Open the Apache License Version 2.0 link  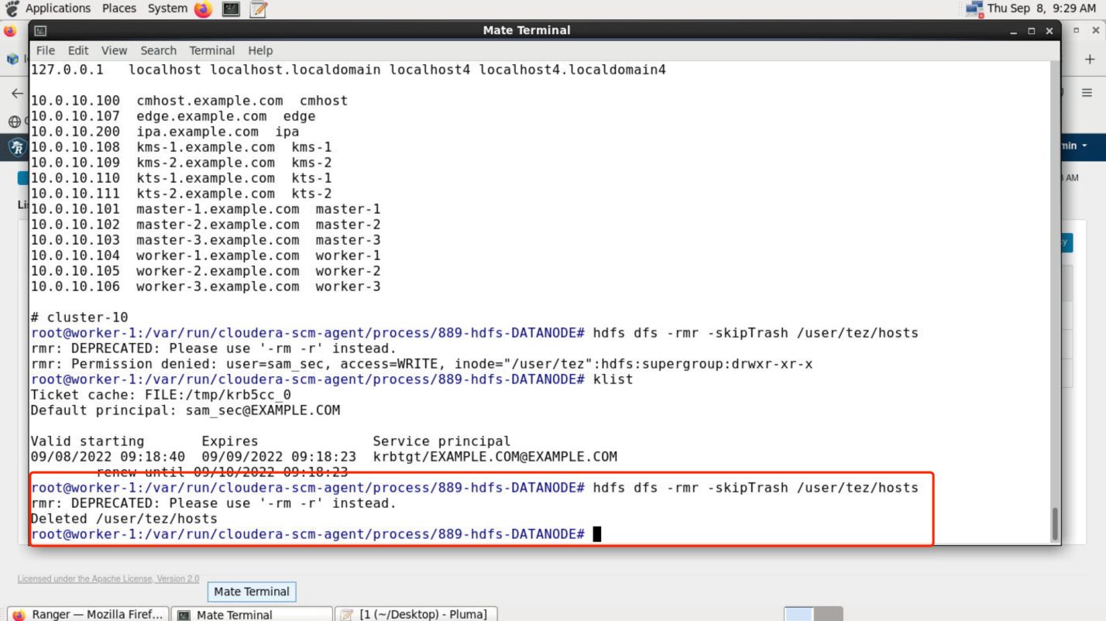pyautogui.click(x=108, y=579)
